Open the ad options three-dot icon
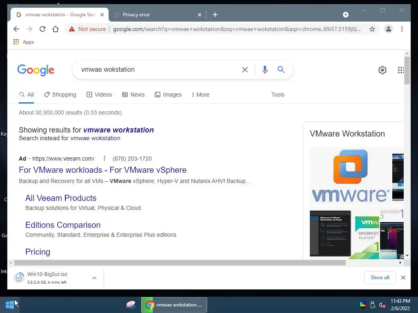418x313 pixels. click(104, 159)
